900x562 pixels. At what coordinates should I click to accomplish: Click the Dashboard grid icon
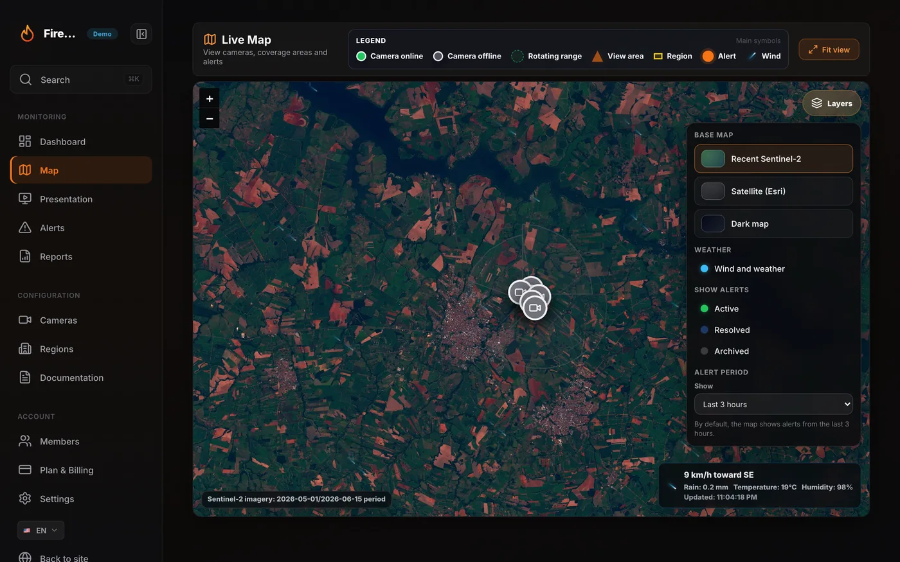coord(25,141)
